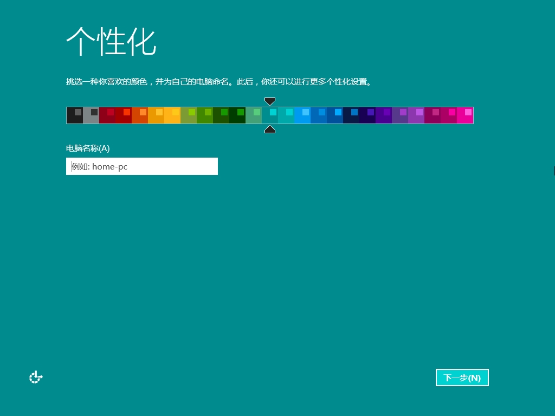Choose the burnt orange color swatch

[140, 115]
